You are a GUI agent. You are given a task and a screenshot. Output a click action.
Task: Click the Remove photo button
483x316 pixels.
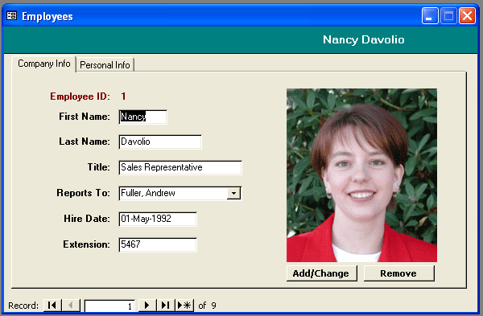[399, 273]
